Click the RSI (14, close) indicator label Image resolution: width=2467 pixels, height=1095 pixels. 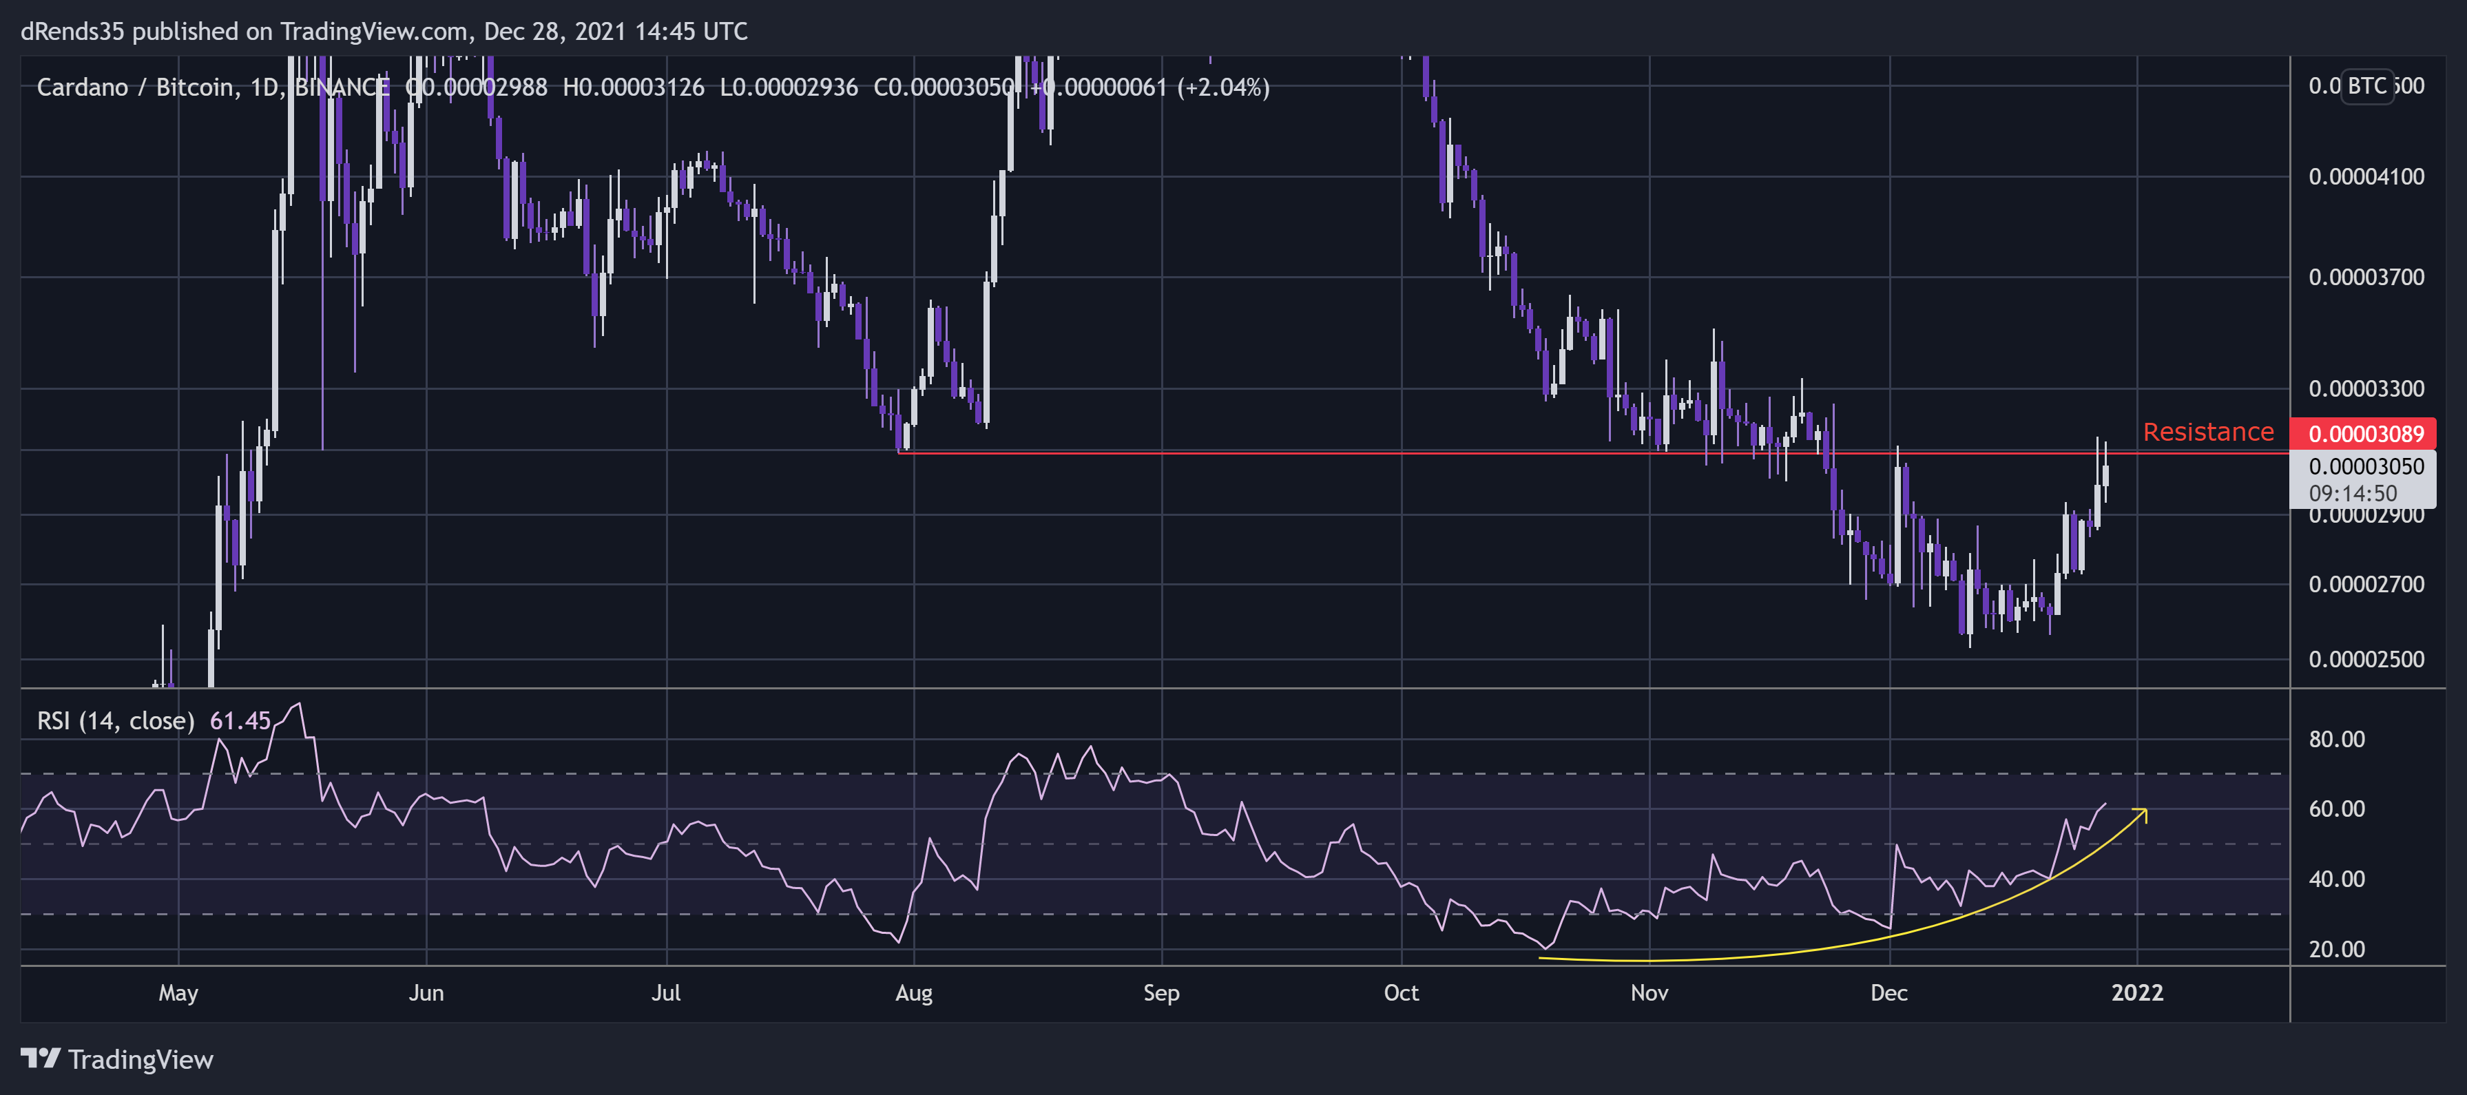(115, 720)
